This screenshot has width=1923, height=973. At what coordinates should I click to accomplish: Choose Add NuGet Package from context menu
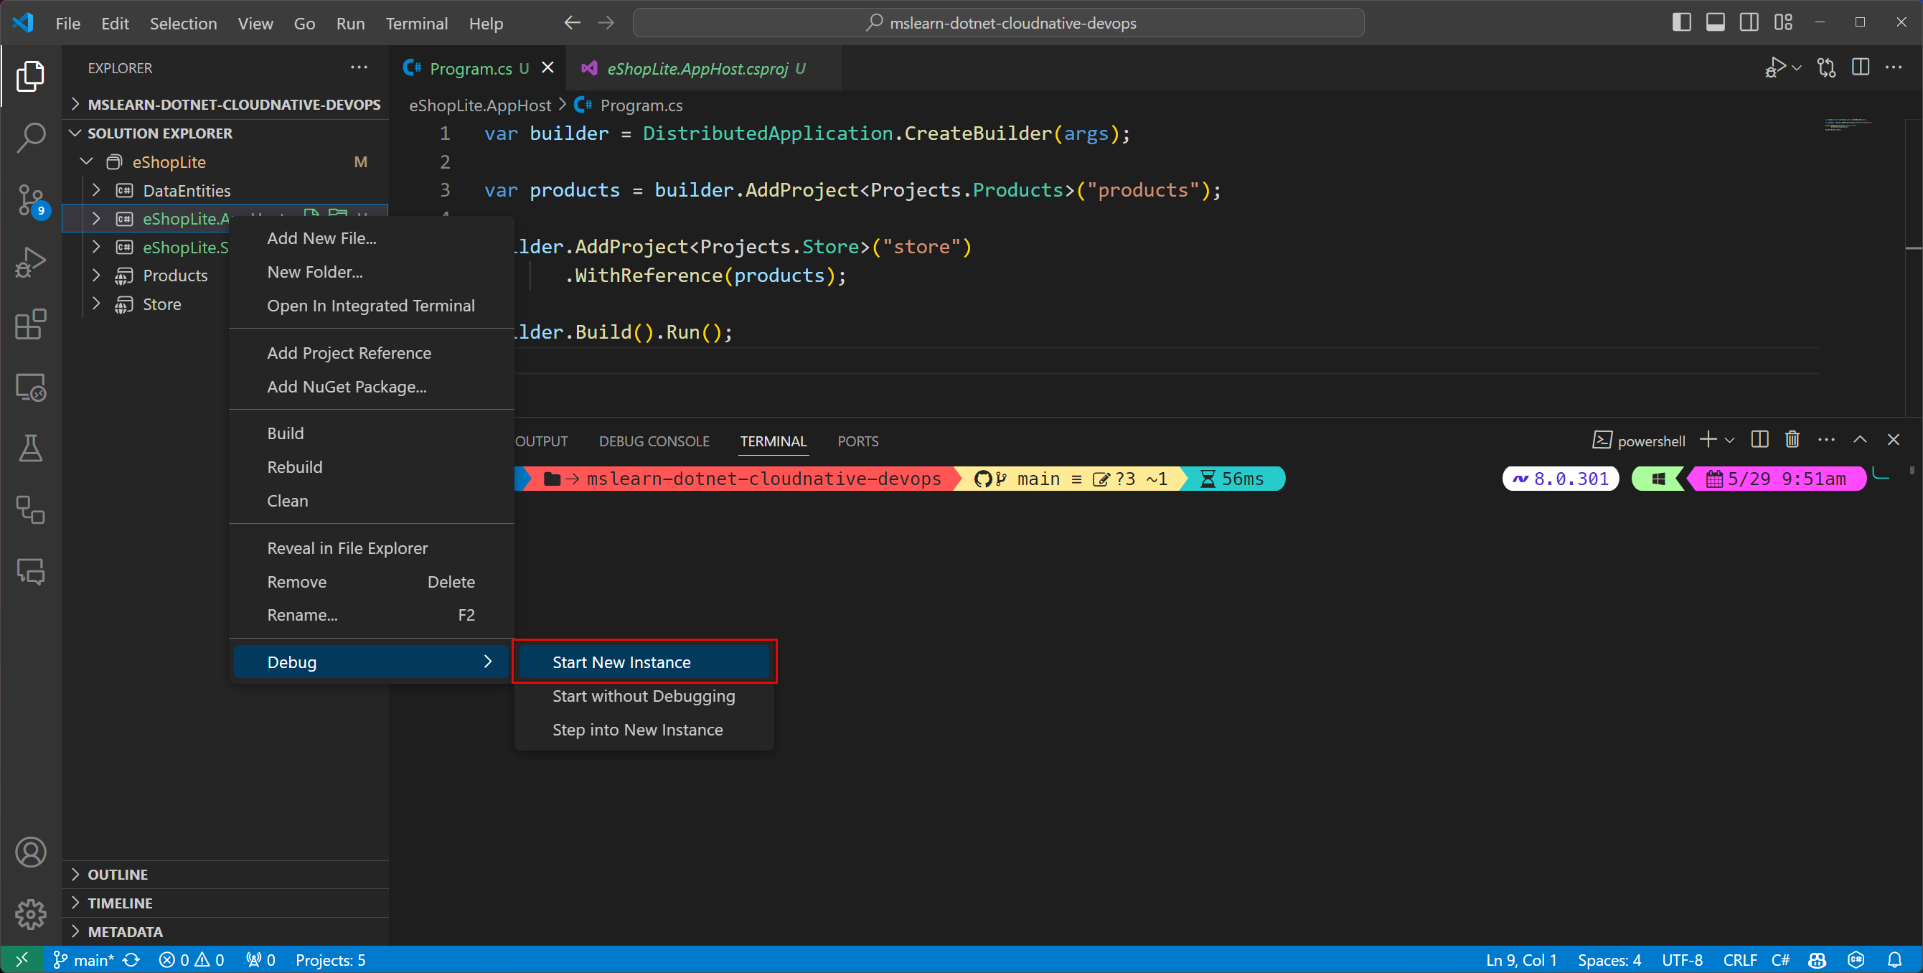click(371, 386)
